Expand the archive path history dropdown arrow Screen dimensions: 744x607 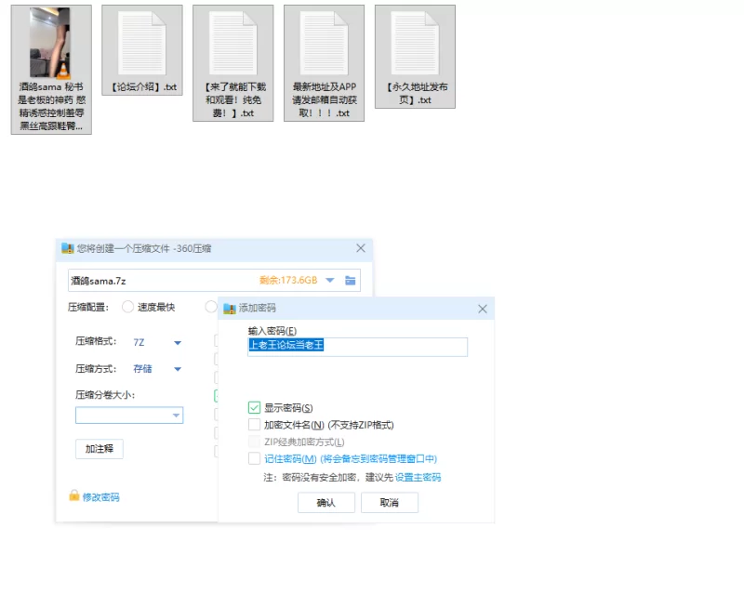click(x=329, y=281)
